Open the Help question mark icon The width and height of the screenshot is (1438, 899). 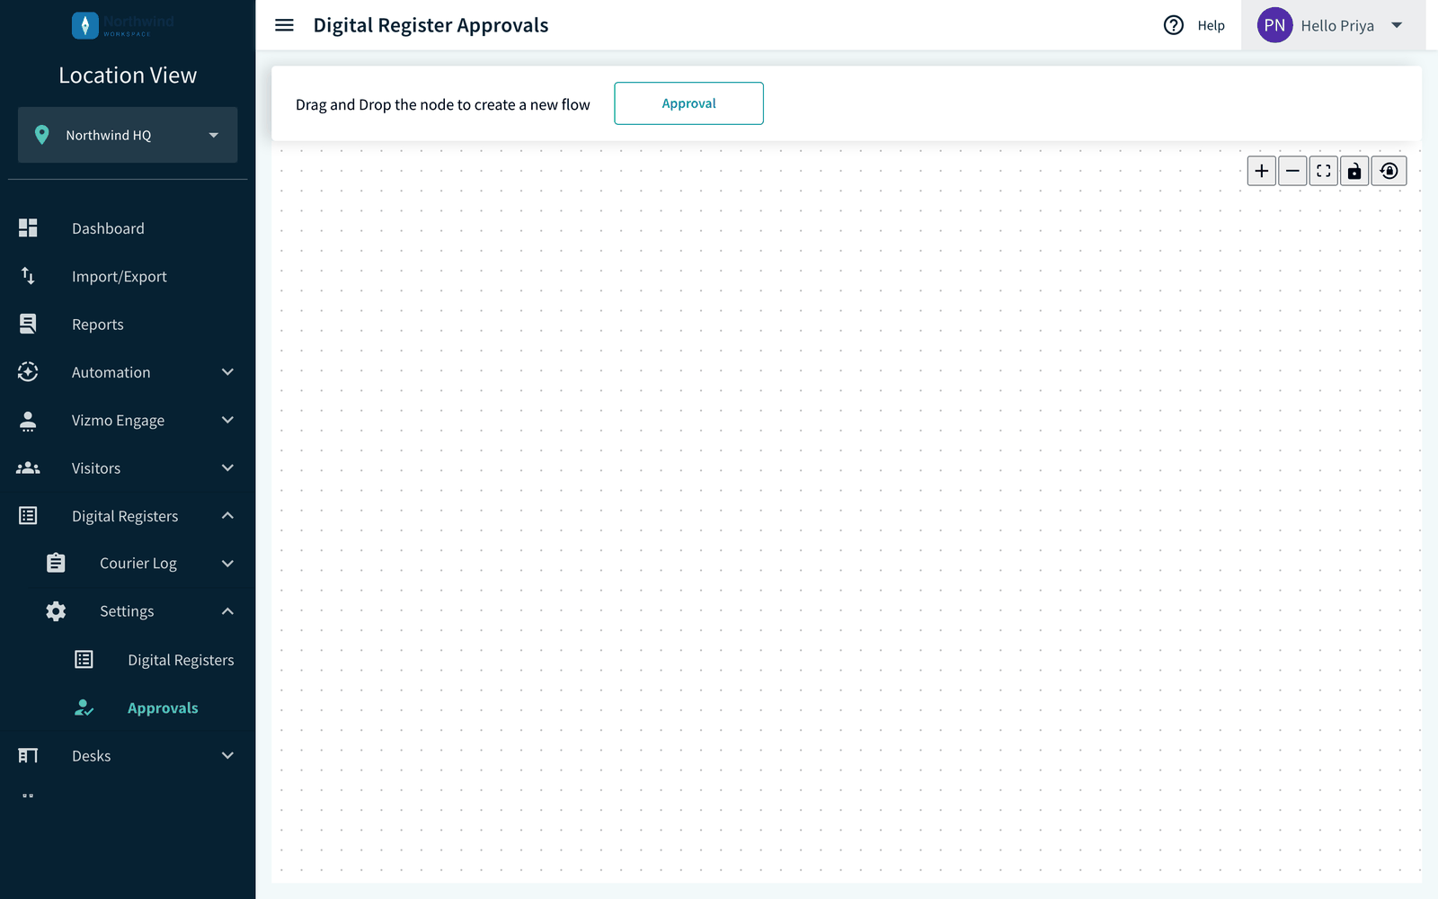point(1174,25)
